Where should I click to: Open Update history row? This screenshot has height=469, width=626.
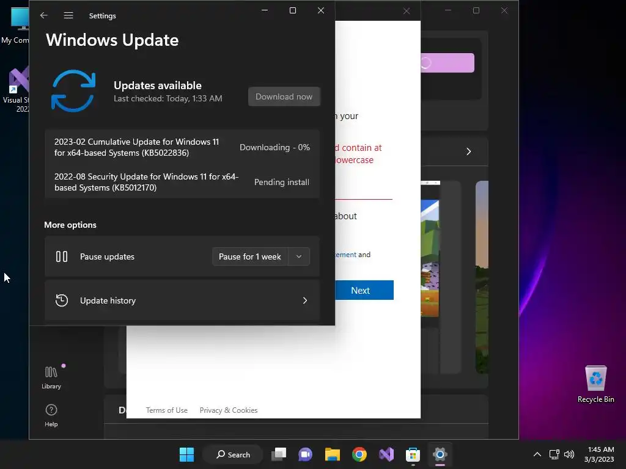click(182, 300)
